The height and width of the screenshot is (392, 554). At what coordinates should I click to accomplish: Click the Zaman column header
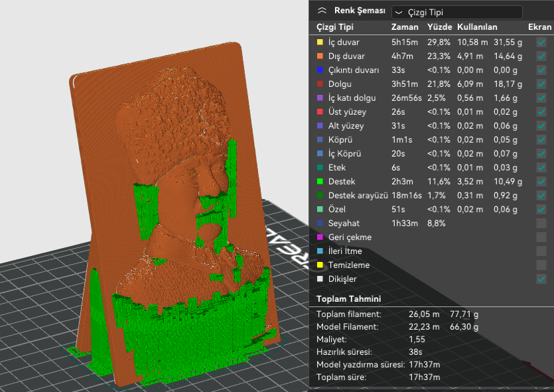coord(405,27)
